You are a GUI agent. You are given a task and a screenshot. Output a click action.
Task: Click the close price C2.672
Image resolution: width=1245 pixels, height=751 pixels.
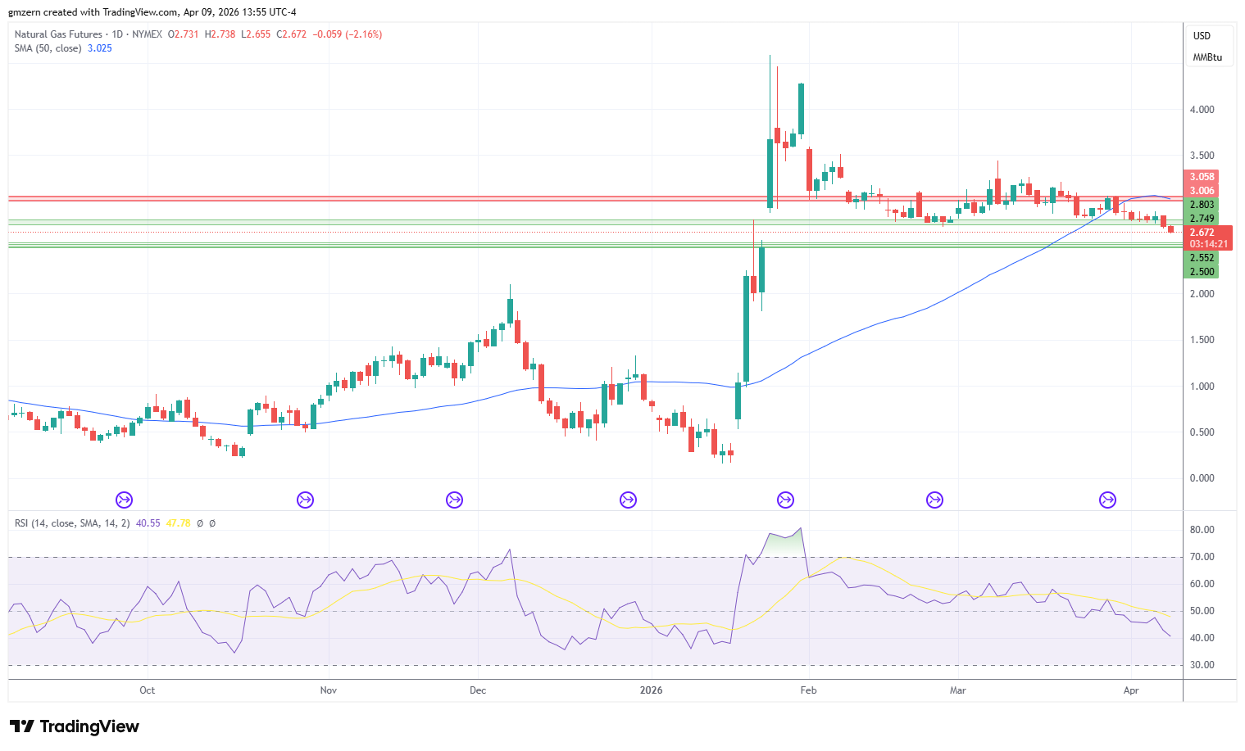(292, 34)
